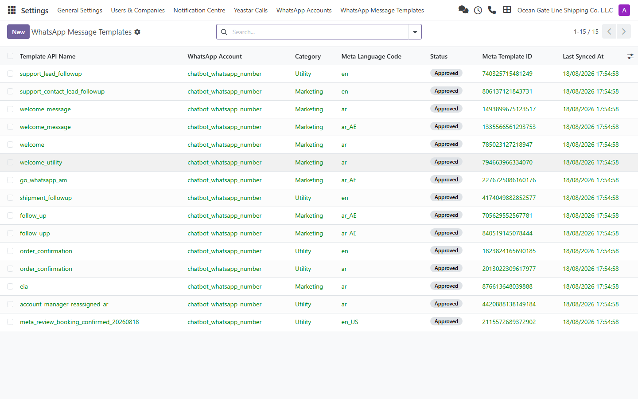Open the Notification Centre menu
638x399 pixels.
(199, 10)
